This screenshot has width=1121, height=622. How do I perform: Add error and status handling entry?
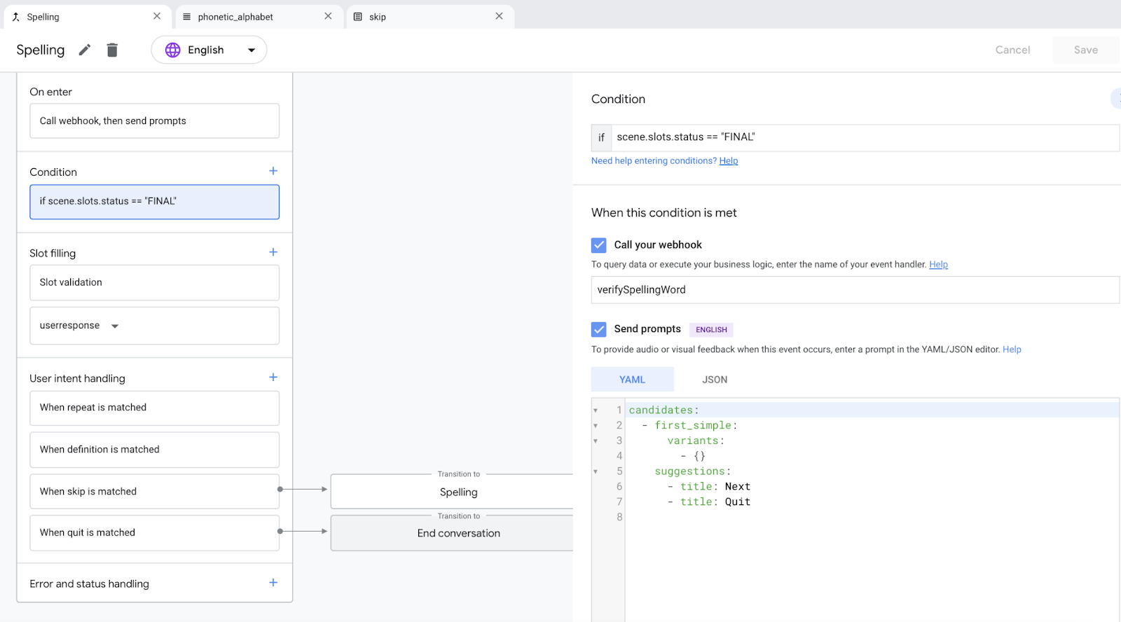pyautogui.click(x=273, y=583)
